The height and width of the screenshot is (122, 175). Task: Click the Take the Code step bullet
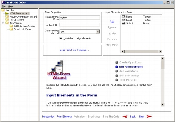point(117,80)
